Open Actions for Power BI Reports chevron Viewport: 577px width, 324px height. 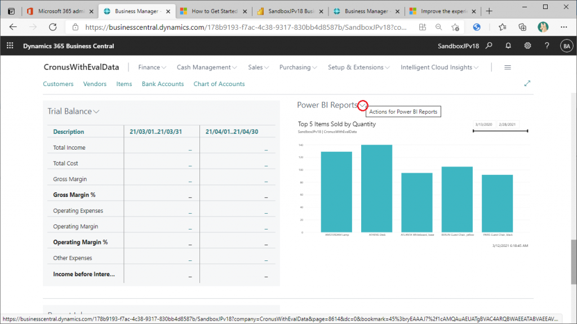coord(362,105)
